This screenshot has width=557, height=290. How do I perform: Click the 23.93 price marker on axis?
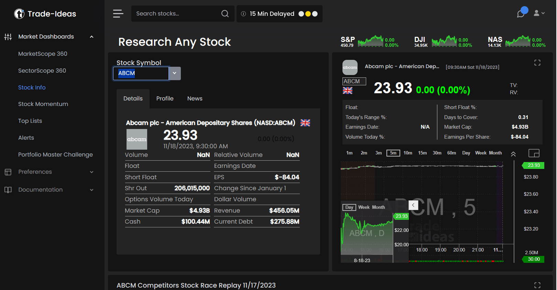click(x=533, y=165)
